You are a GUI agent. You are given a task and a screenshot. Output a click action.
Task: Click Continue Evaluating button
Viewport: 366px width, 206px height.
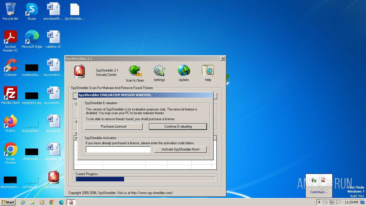(178, 126)
